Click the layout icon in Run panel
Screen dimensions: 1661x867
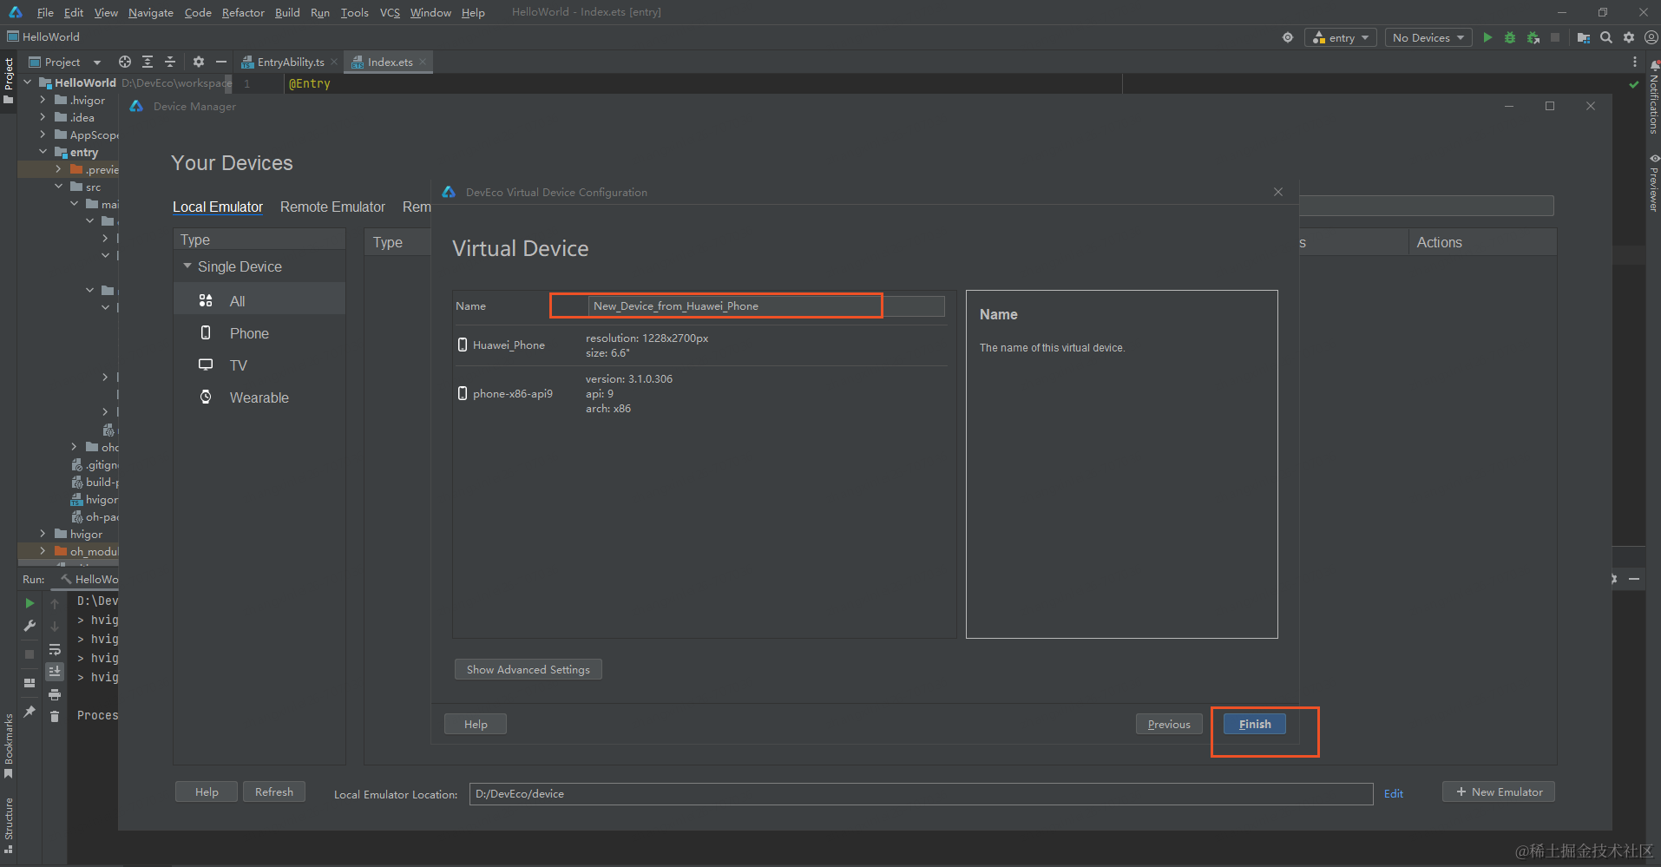point(30,683)
